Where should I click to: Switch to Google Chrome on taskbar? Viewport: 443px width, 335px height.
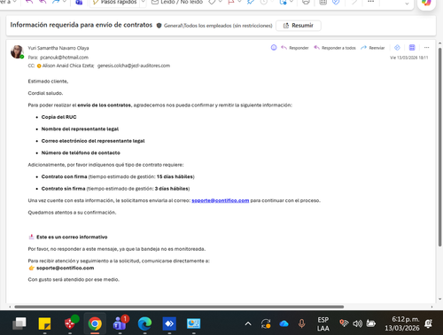tap(95, 323)
